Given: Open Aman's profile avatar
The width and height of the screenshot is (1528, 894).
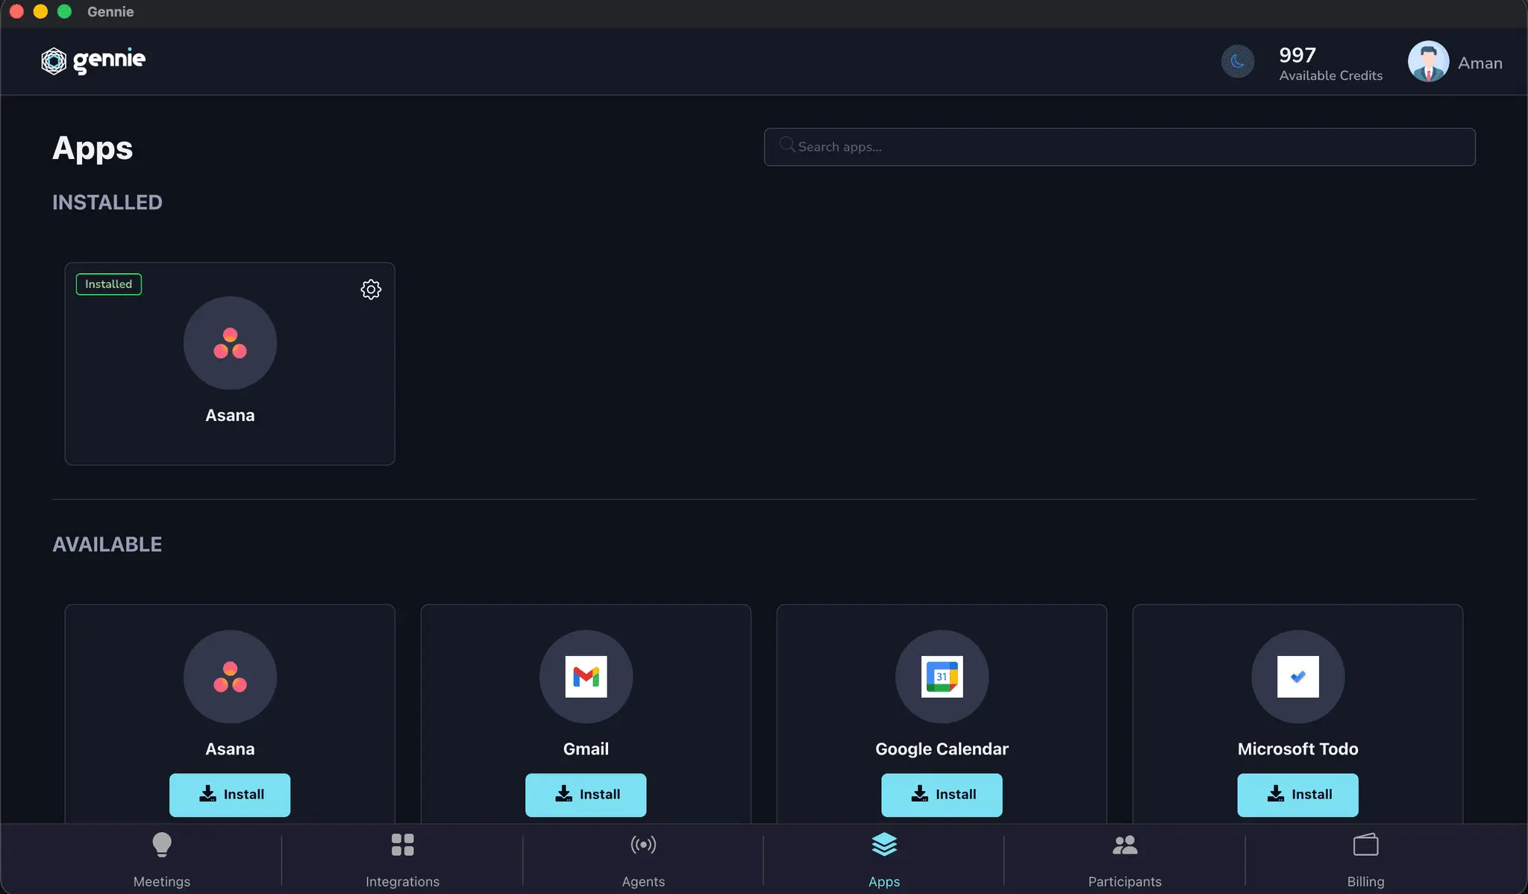Looking at the screenshot, I should tap(1428, 62).
